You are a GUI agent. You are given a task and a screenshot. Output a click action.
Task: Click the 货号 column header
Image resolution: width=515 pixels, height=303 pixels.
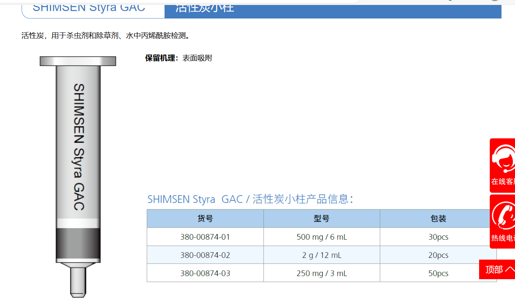point(205,219)
